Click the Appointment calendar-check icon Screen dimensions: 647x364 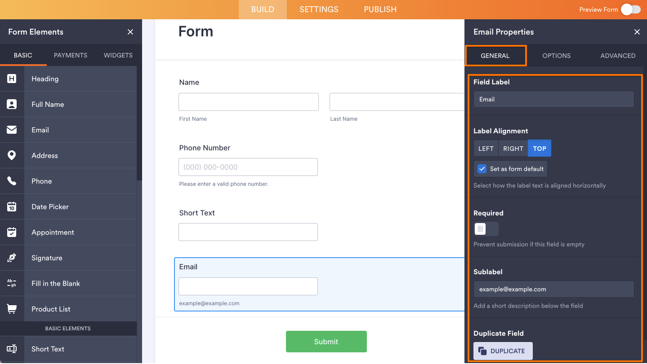click(12, 232)
